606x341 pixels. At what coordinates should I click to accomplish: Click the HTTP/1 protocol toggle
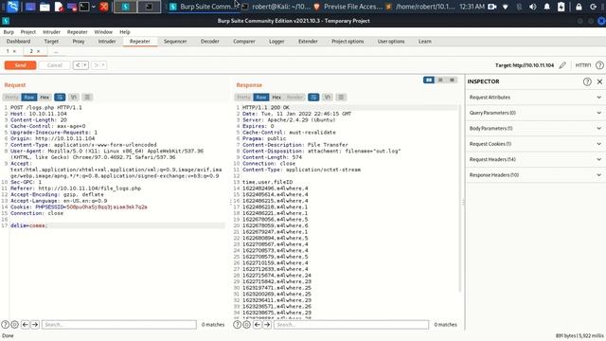pos(583,65)
